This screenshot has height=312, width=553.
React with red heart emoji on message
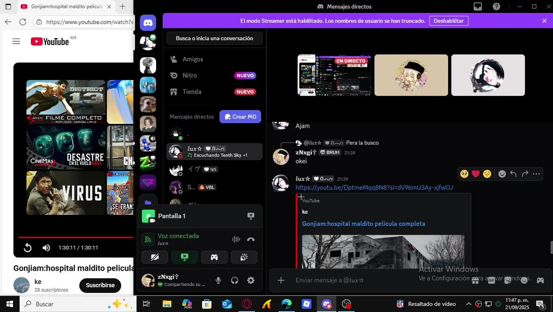(476, 174)
